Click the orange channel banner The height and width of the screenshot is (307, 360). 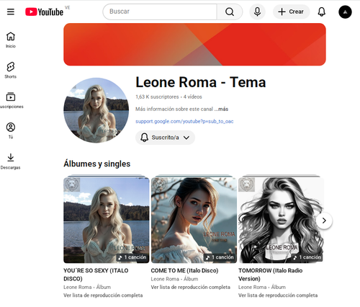click(194, 45)
